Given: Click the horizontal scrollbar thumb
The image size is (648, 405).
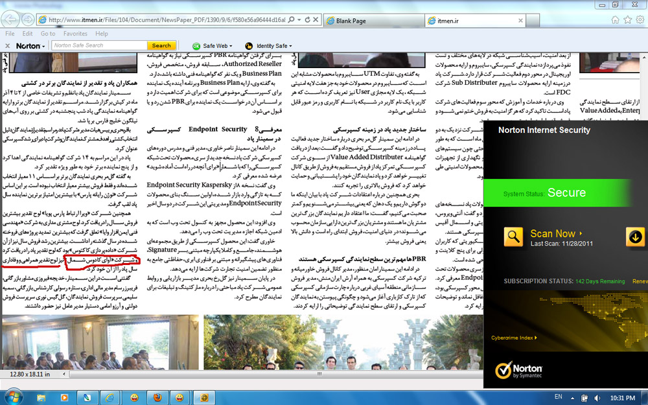Looking at the screenshot, I should click(319, 374).
